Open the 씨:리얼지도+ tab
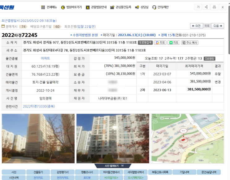Screen dimensions: 230x180 click(x=111, y=178)
